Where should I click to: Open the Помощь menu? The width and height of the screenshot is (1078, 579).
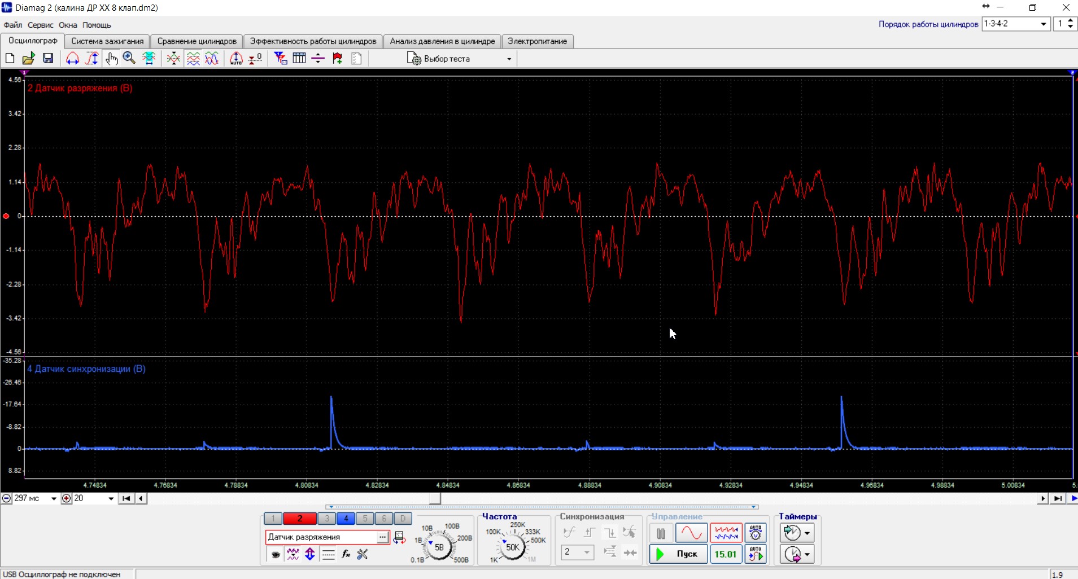97,25
